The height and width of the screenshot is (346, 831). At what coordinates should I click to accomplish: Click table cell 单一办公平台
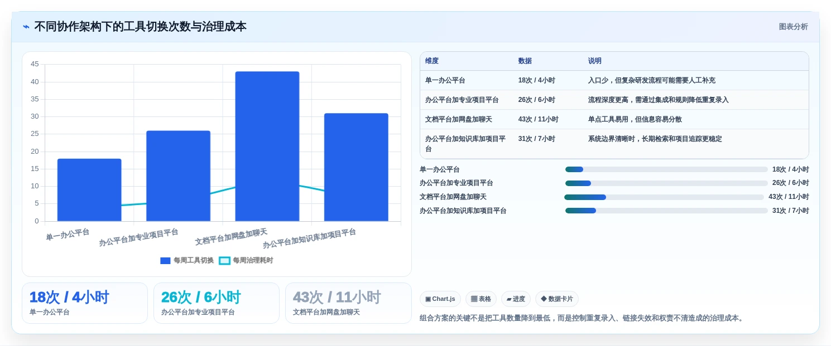445,80
